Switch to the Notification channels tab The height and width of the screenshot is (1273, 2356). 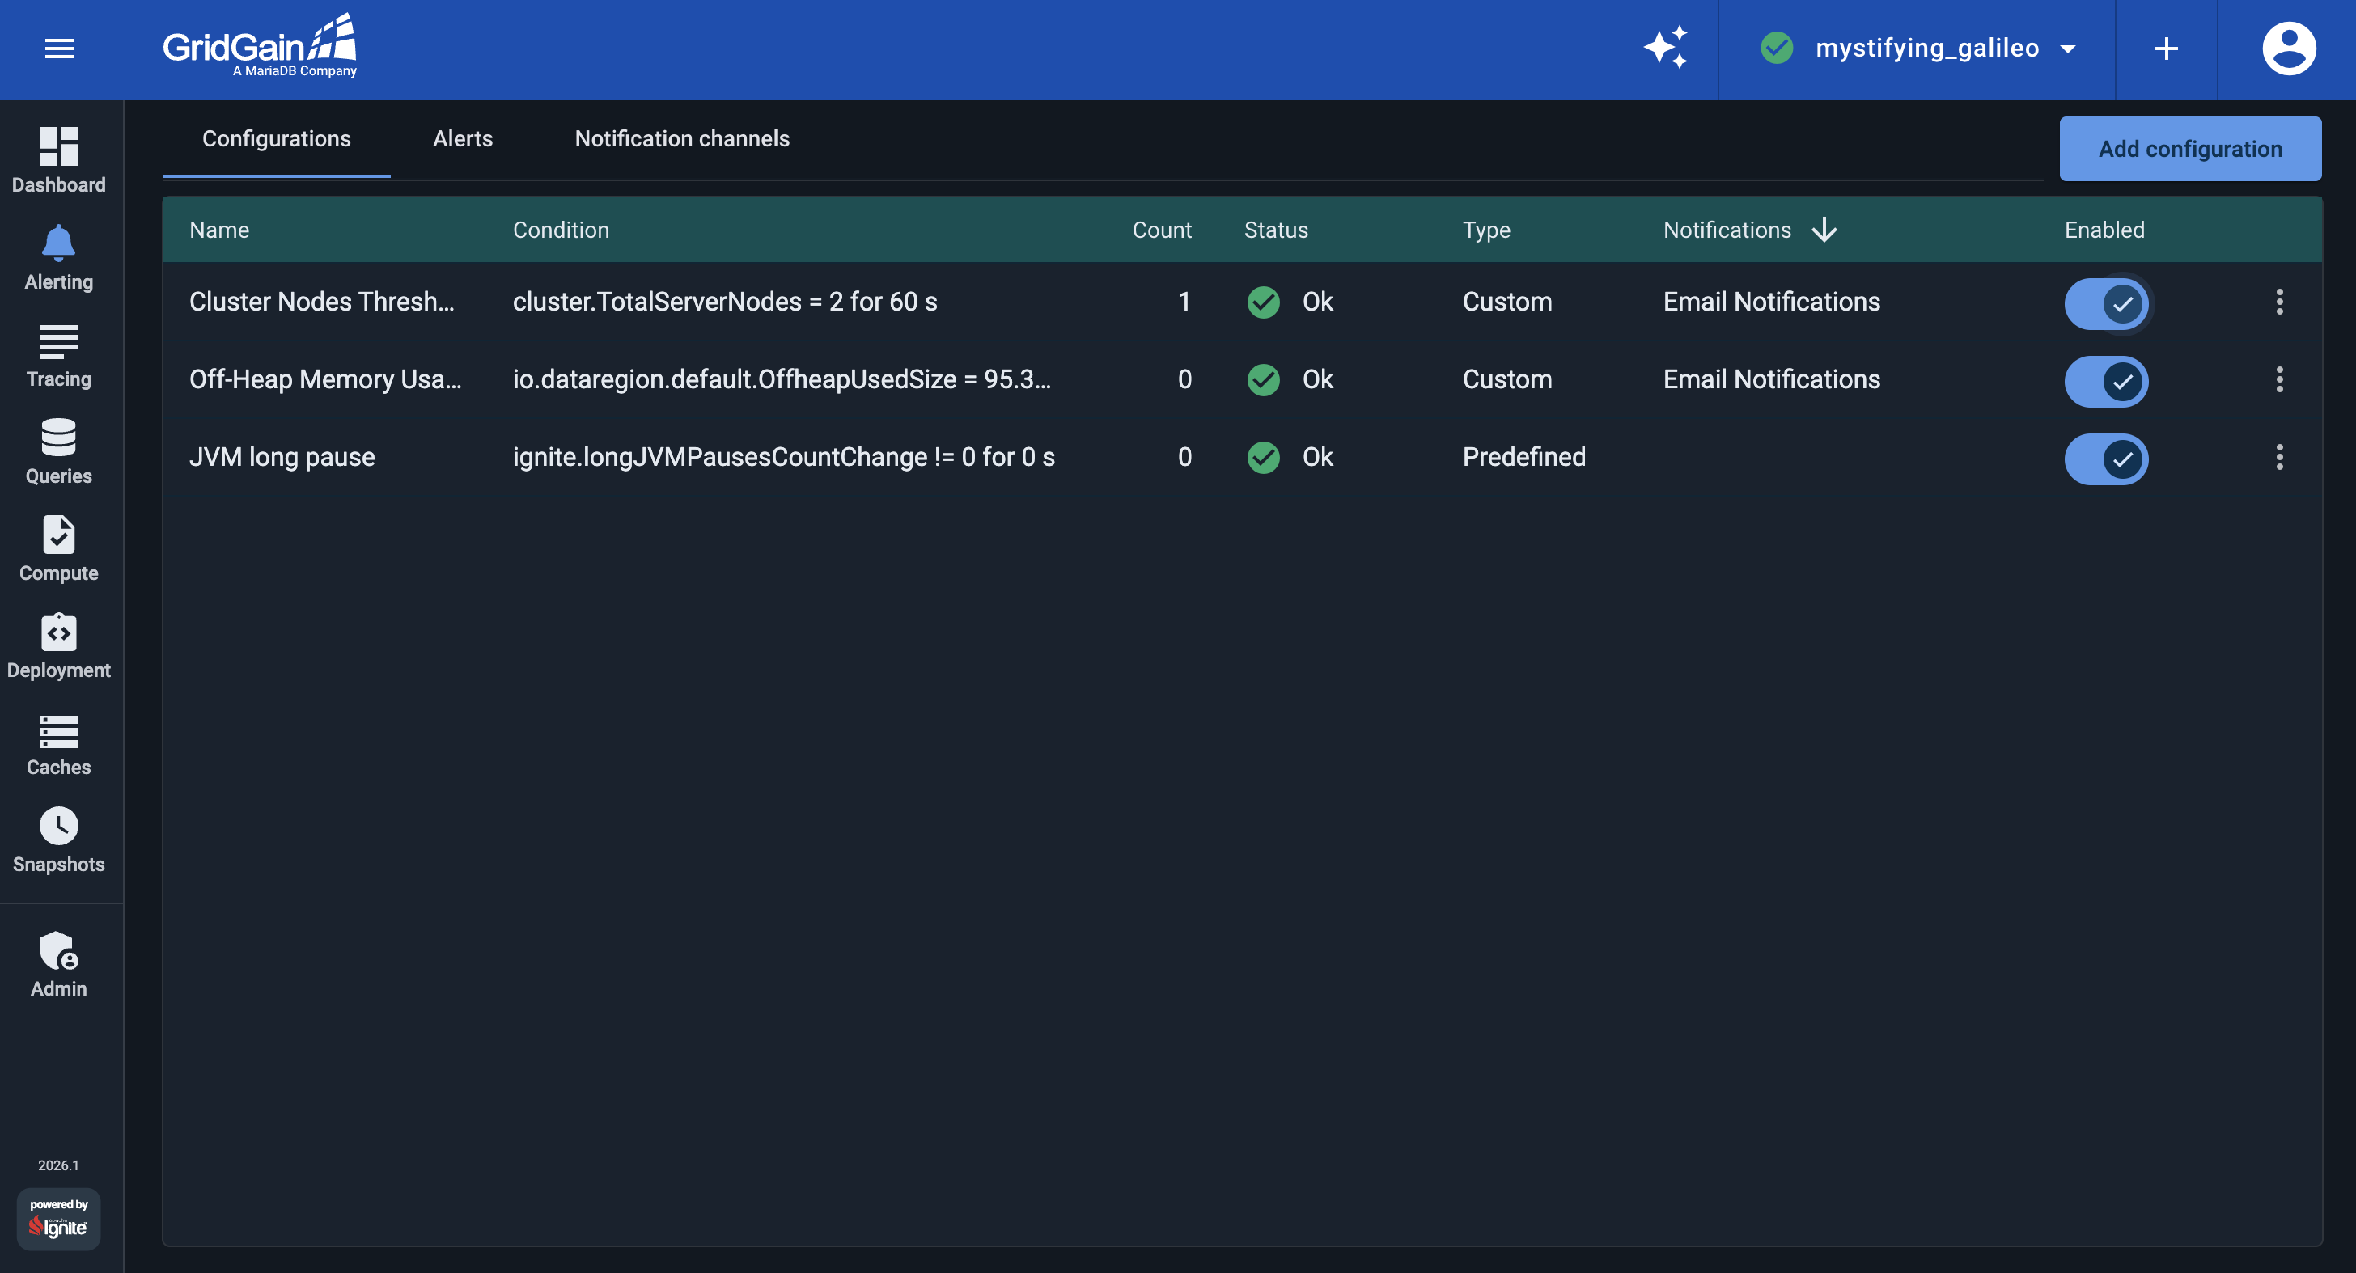681,139
